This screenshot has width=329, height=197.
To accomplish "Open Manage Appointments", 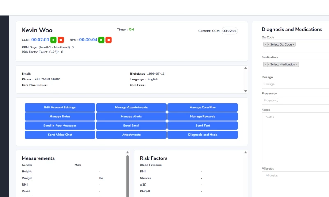I will tap(131, 108).
